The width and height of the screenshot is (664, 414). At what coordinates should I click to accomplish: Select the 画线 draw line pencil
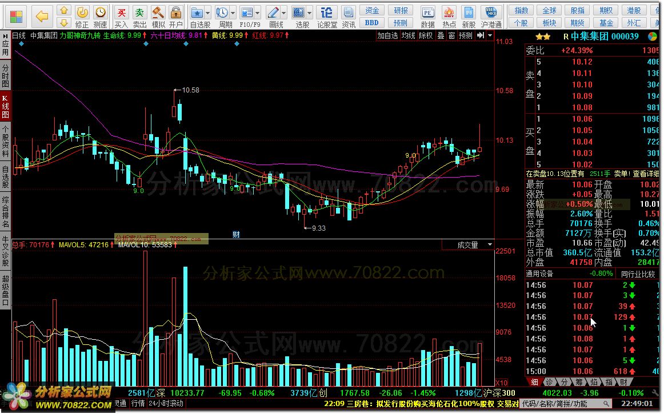coord(273,13)
